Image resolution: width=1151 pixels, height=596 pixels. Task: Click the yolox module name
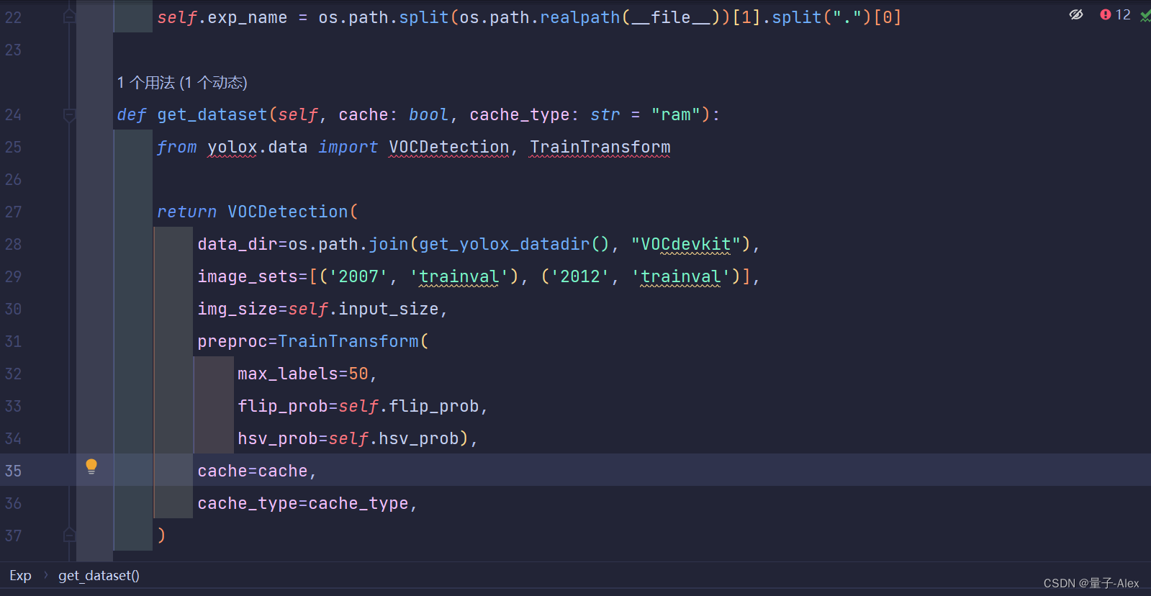point(233,147)
